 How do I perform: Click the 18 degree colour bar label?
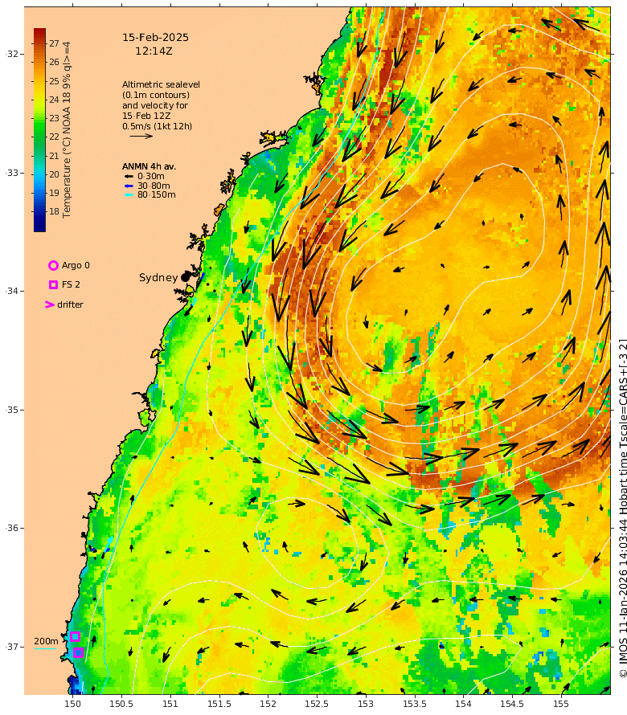tap(55, 211)
